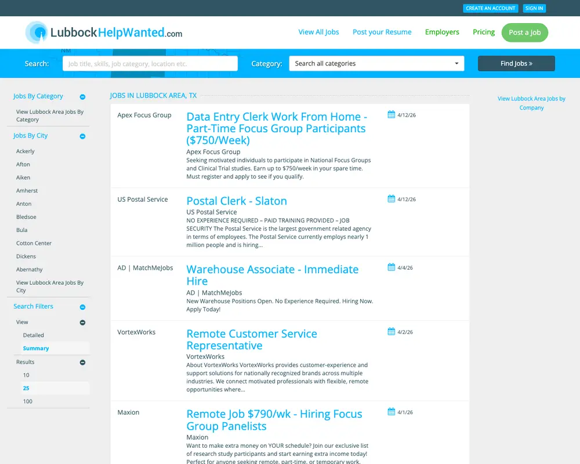Open Anton city jobs
The image size is (580, 464).
pos(24,204)
